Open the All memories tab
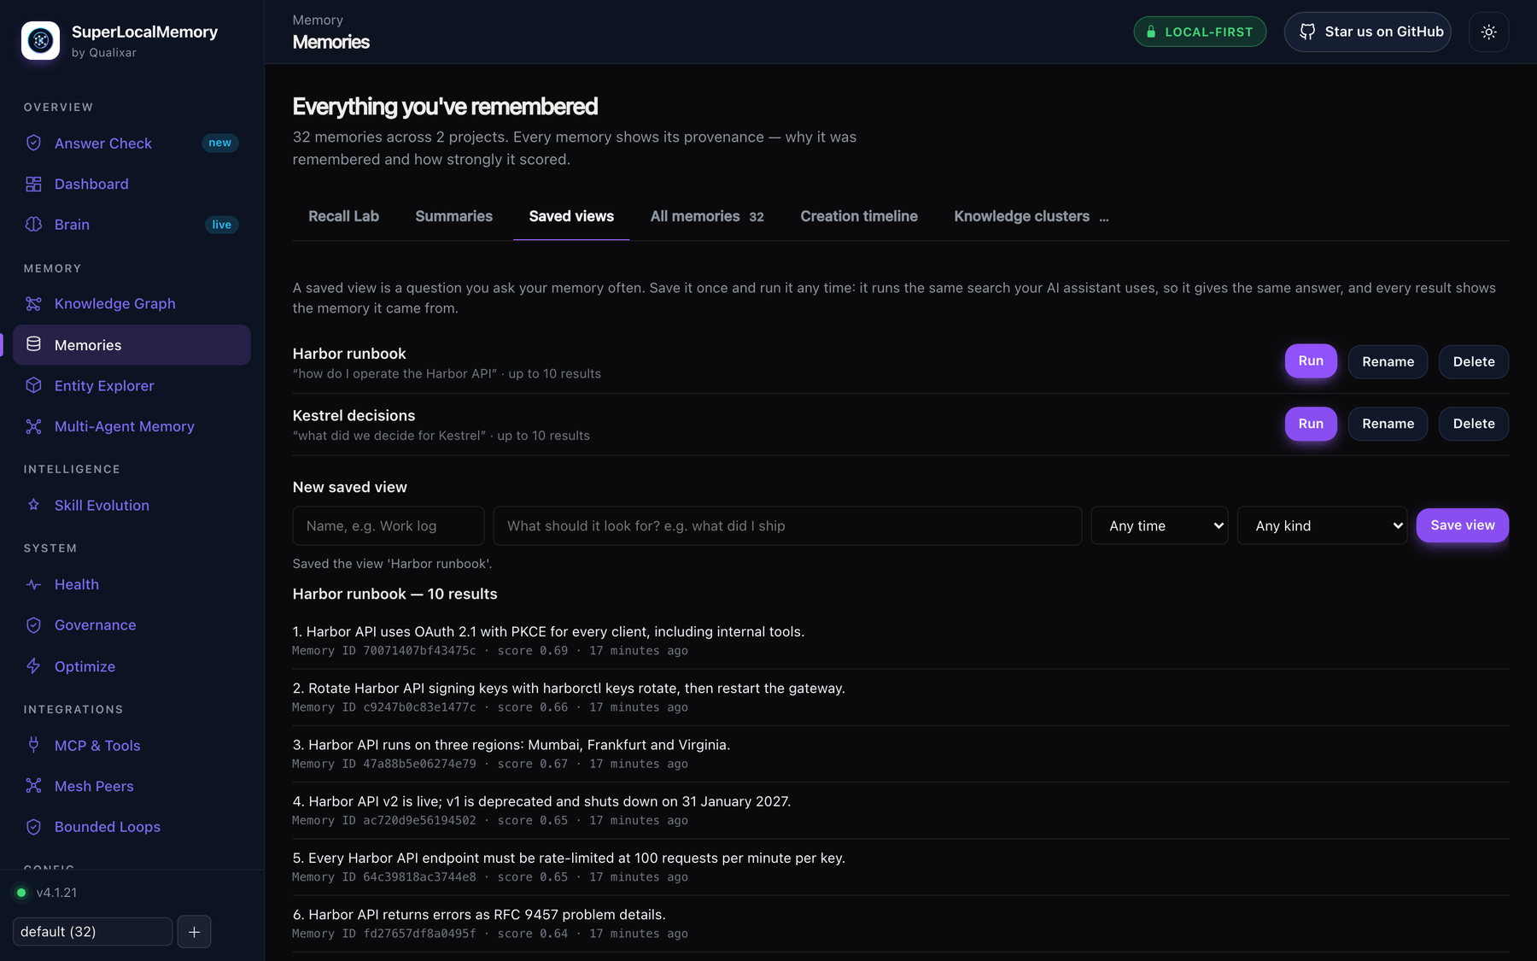This screenshot has width=1537, height=961. (707, 216)
